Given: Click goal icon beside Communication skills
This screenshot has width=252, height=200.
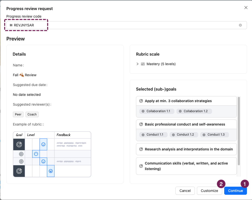Looking at the screenshot, I should (x=141, y=166).
